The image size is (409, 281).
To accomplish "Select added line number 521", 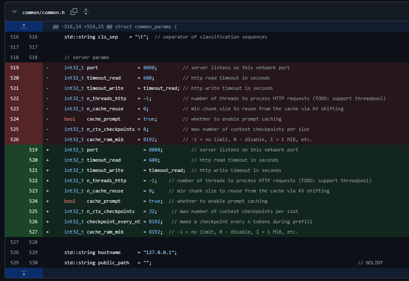I will tap(33, 170).
